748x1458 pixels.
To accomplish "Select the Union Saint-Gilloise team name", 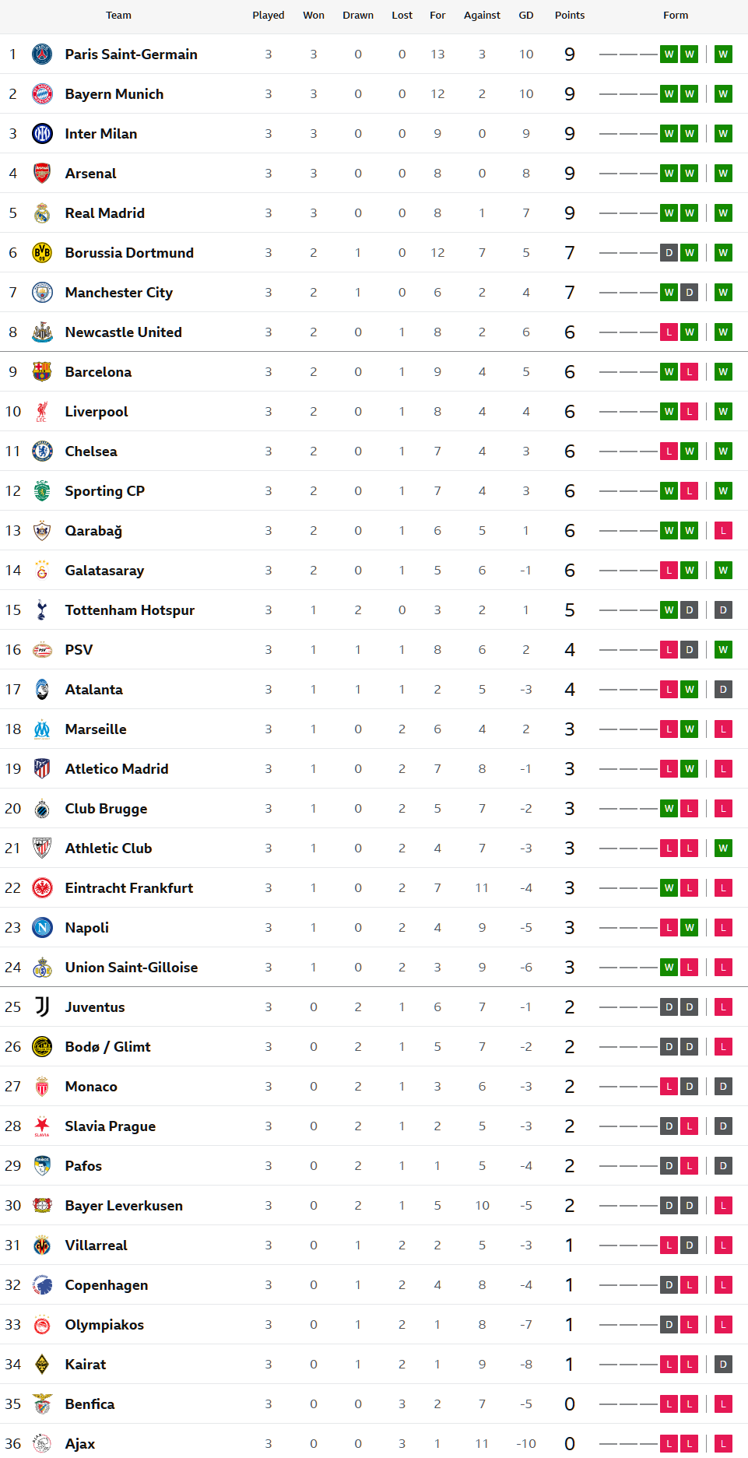I will tap(131, 968).
